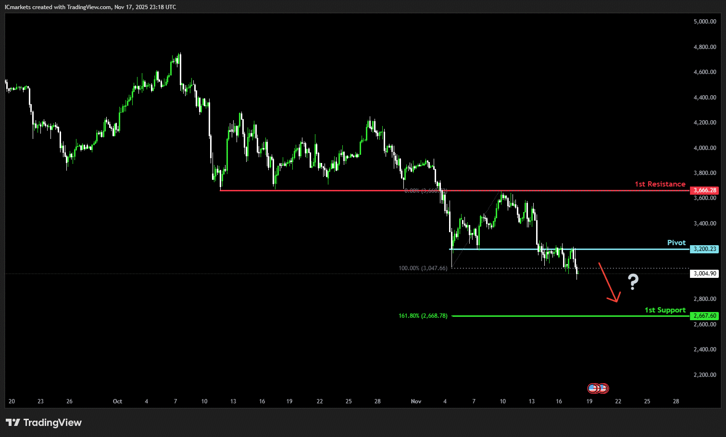
Task: Select the 1st Support label
Action: [x=665, y=310]
